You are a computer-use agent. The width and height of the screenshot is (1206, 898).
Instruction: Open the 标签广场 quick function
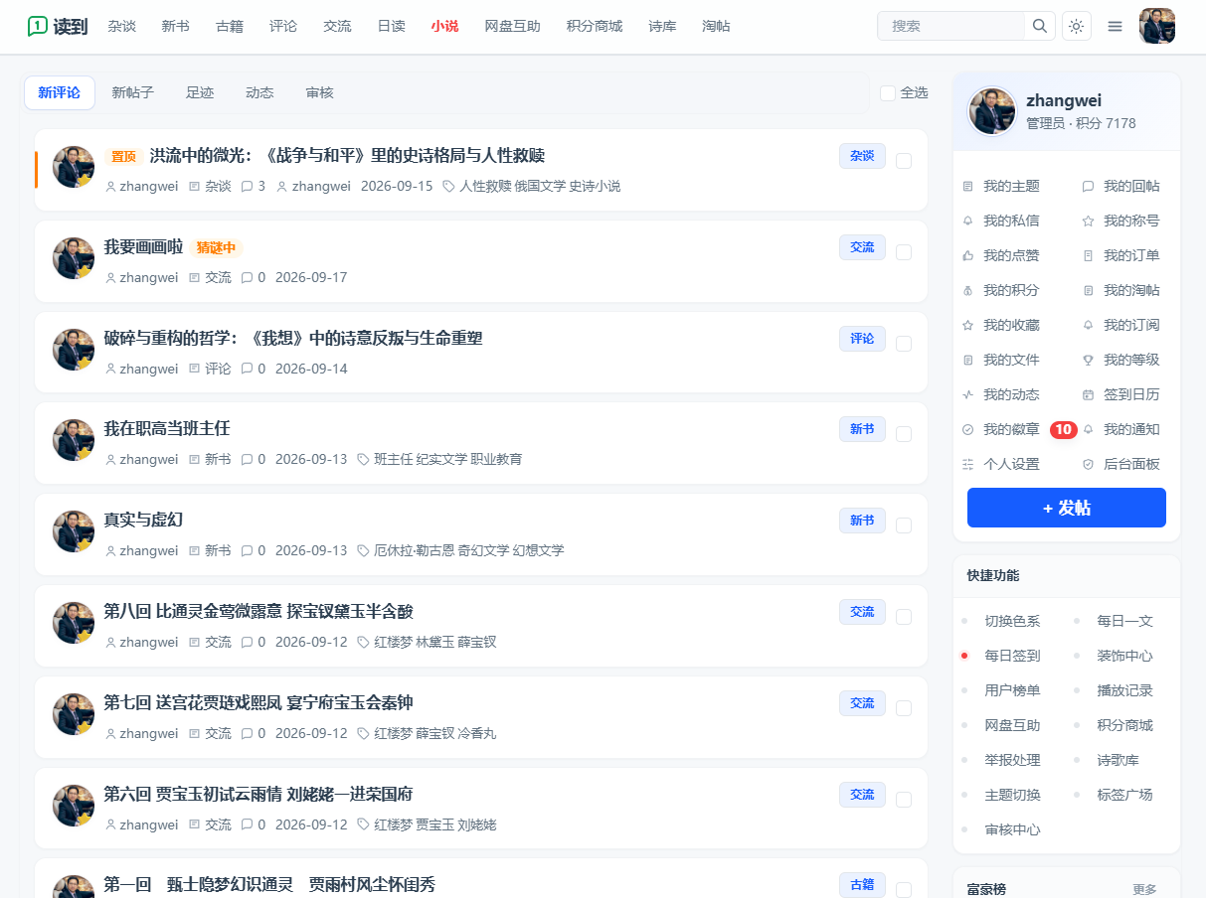pos(1124,795)
